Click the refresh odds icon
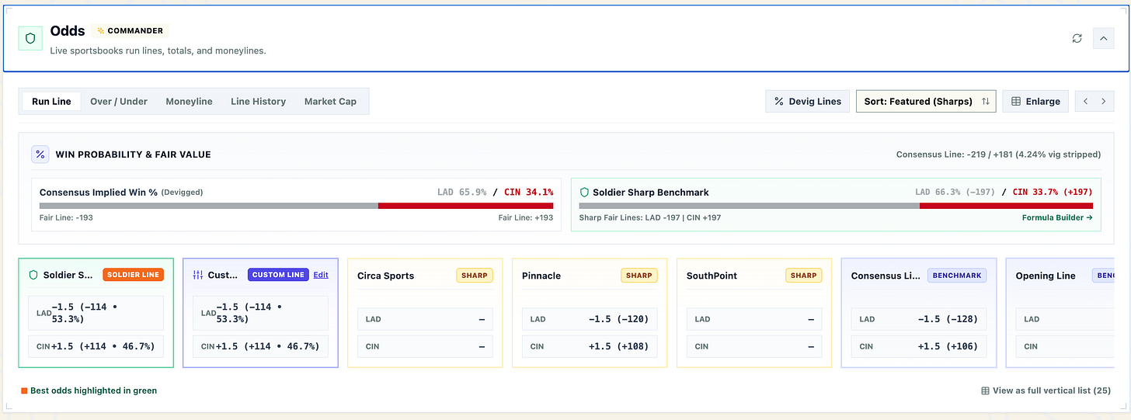The width and height of the screenshot is (1131, 420). (1077, 38)
